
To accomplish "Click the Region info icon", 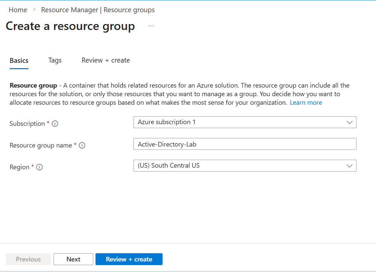I will [x=39, y=167].
